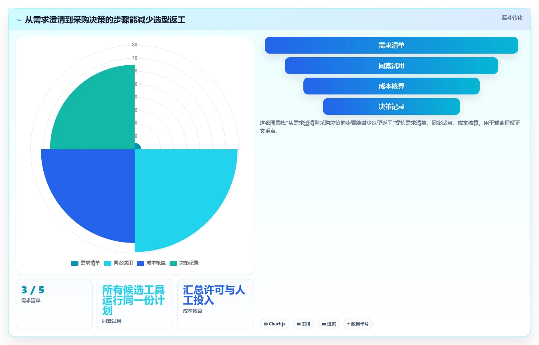Click the 进度 tag chip
Image resolution: width=539 pixels, height=345 pixels.
pyautogui.click(x=329, y=324)
